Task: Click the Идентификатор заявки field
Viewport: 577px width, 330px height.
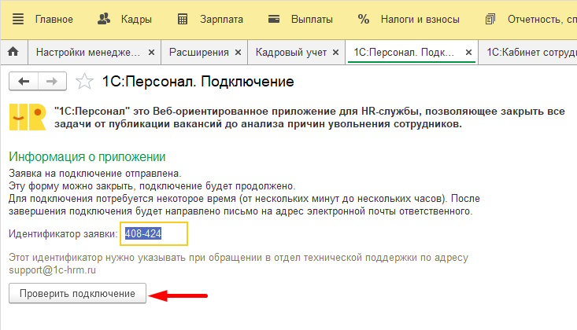Action: click(153, 233)
